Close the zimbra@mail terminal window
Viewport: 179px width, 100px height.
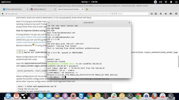coord(49,23)
